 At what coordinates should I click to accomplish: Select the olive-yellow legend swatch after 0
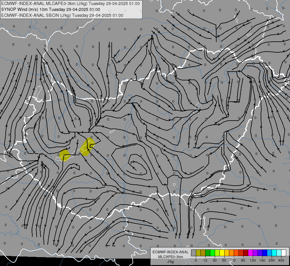(198, 253)
